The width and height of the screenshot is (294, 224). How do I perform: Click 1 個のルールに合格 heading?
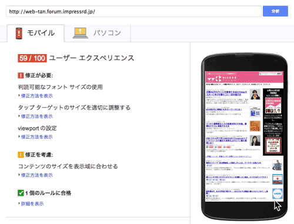(x=48, y=193)
